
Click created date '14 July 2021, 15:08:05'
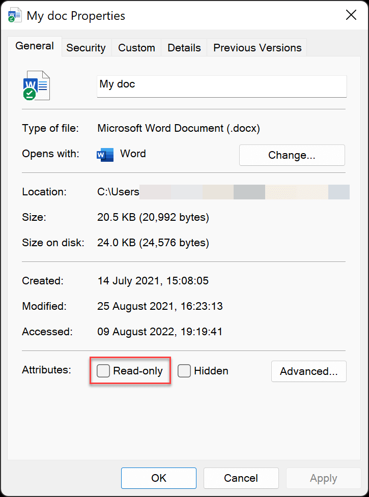[153, 281]
